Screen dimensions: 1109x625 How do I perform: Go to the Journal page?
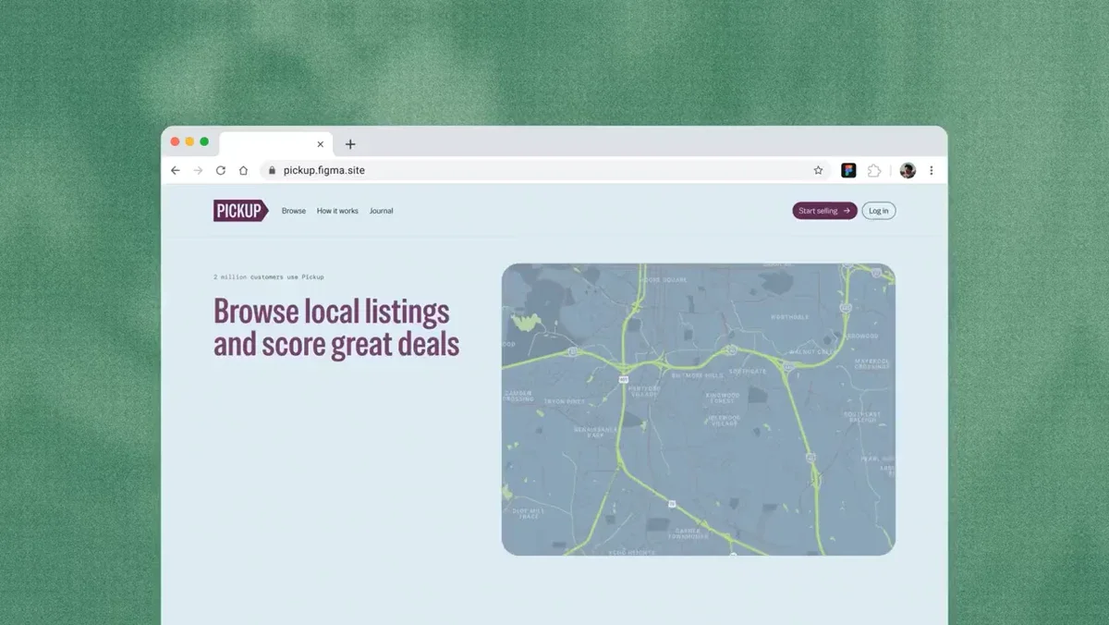coord(382,211)
